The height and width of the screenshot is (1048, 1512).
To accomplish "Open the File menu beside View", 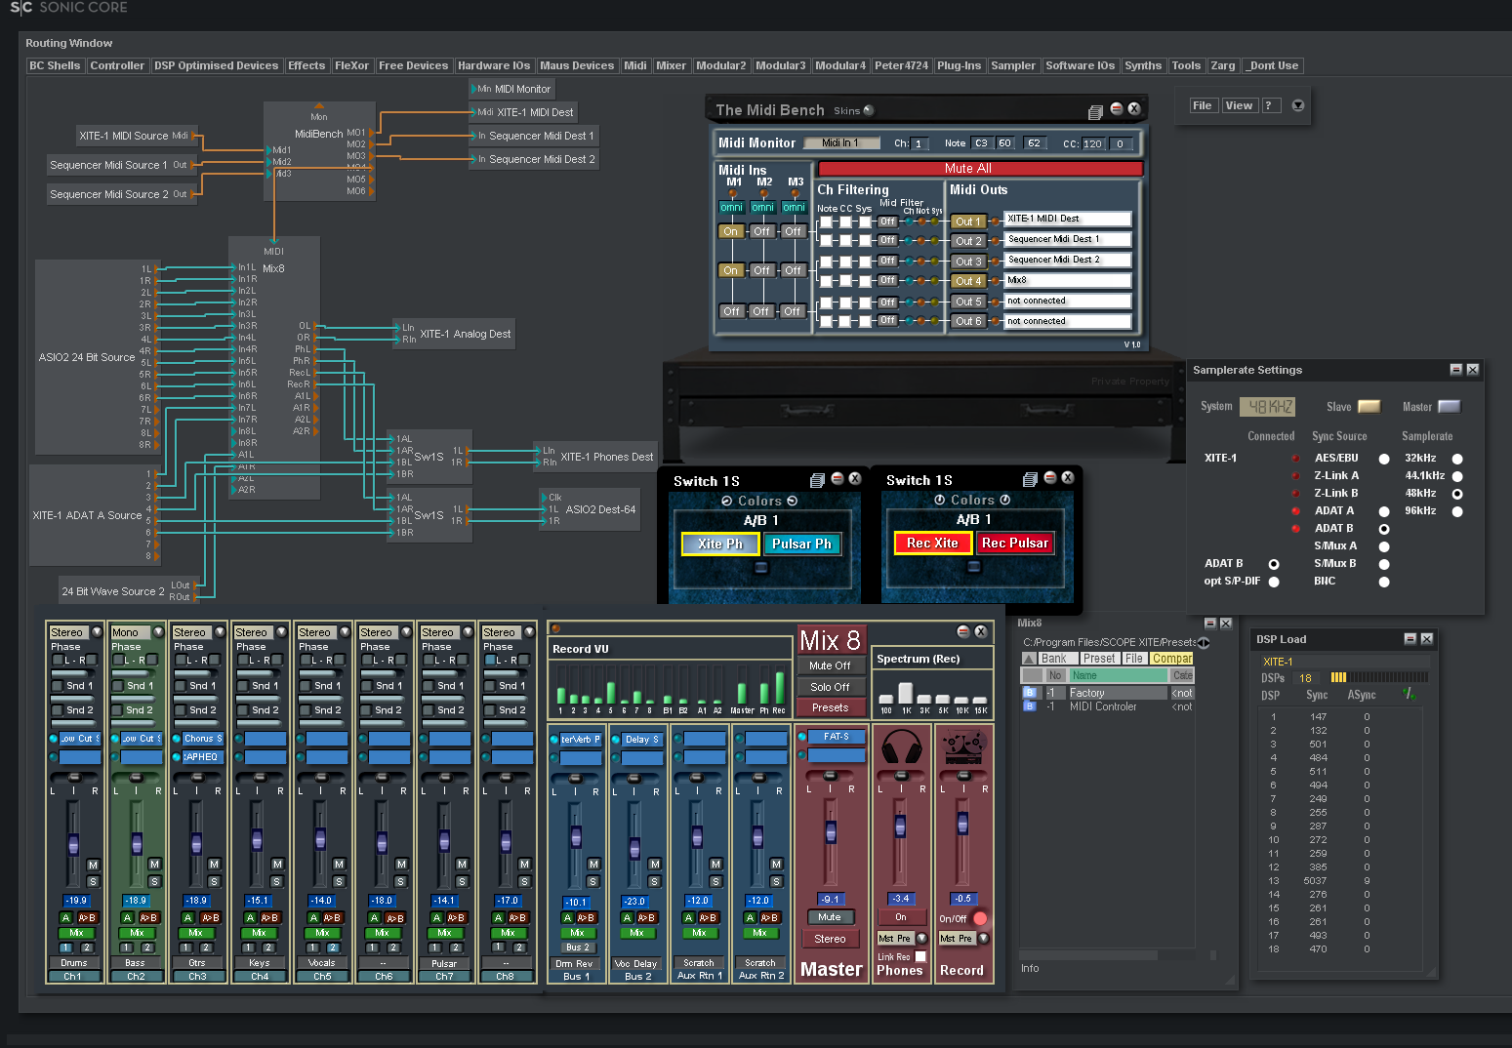I will [x=1203, y=105].
